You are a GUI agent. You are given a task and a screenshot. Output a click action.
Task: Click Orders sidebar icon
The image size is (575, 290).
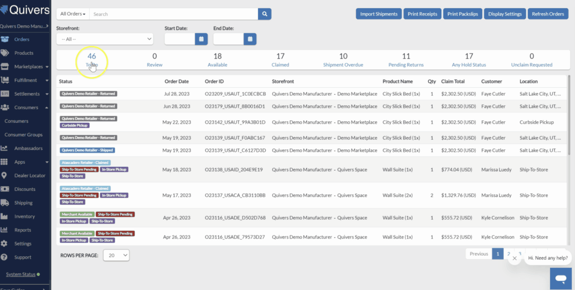pyautogui.click(x=5, y=40)
